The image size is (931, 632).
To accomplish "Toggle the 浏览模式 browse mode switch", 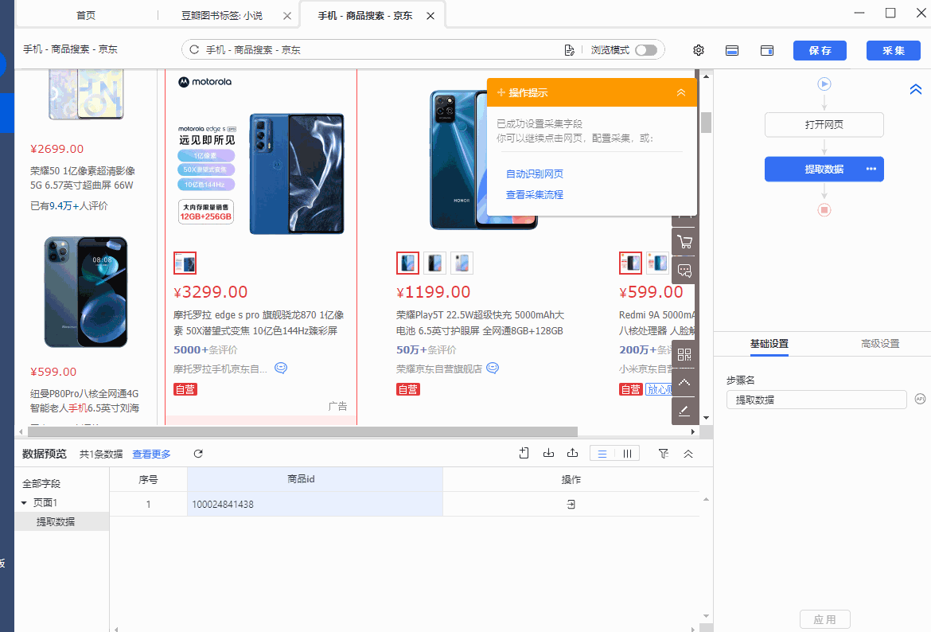I will (x=646, y=50).
